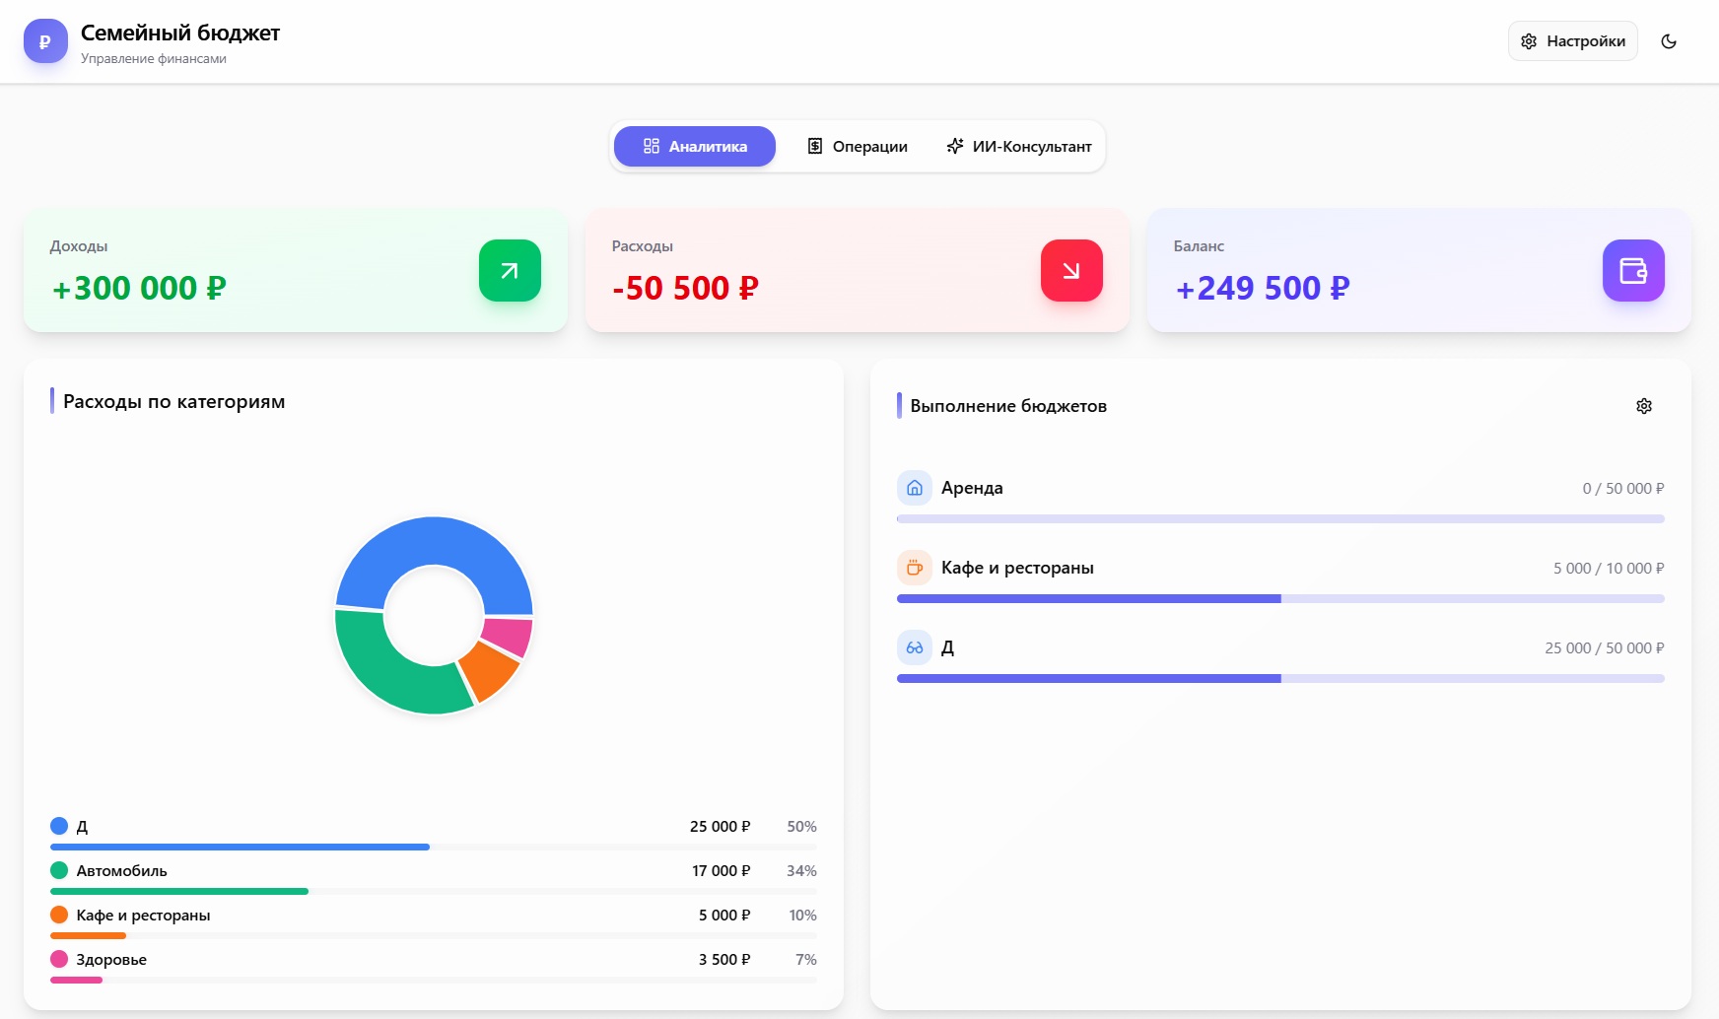Click the purple wallet balance icon
This screenshot has width=1719, height=1019.
1633,270
